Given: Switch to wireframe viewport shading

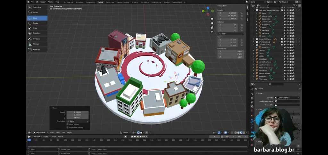Looking at the screenshot, I should pos(236,133).
